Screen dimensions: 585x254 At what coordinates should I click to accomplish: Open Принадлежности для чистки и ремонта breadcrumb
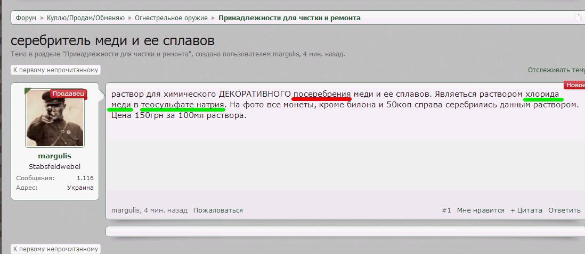pyautogui.click(x=289, y=18)
